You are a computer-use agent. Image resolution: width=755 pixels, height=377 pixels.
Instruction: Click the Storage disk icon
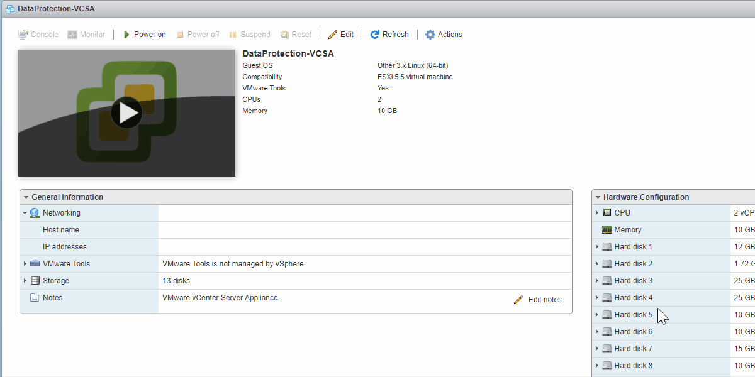coord(35,281)
